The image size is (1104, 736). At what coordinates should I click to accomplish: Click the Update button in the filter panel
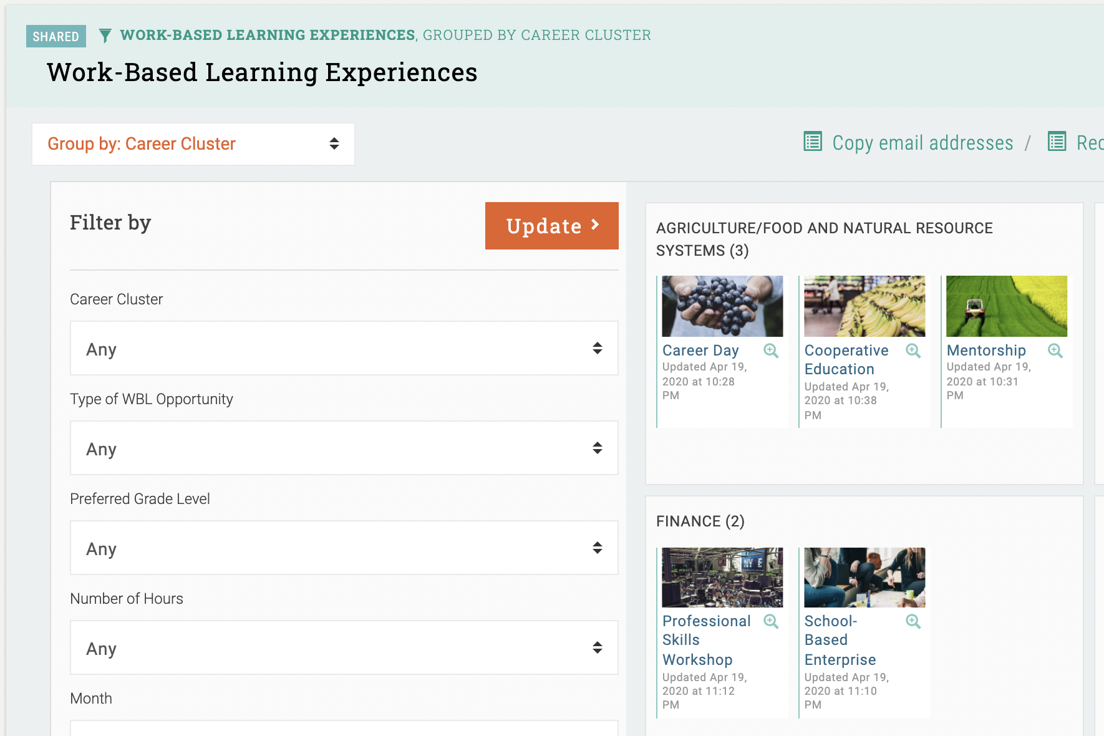click(551, 226)
